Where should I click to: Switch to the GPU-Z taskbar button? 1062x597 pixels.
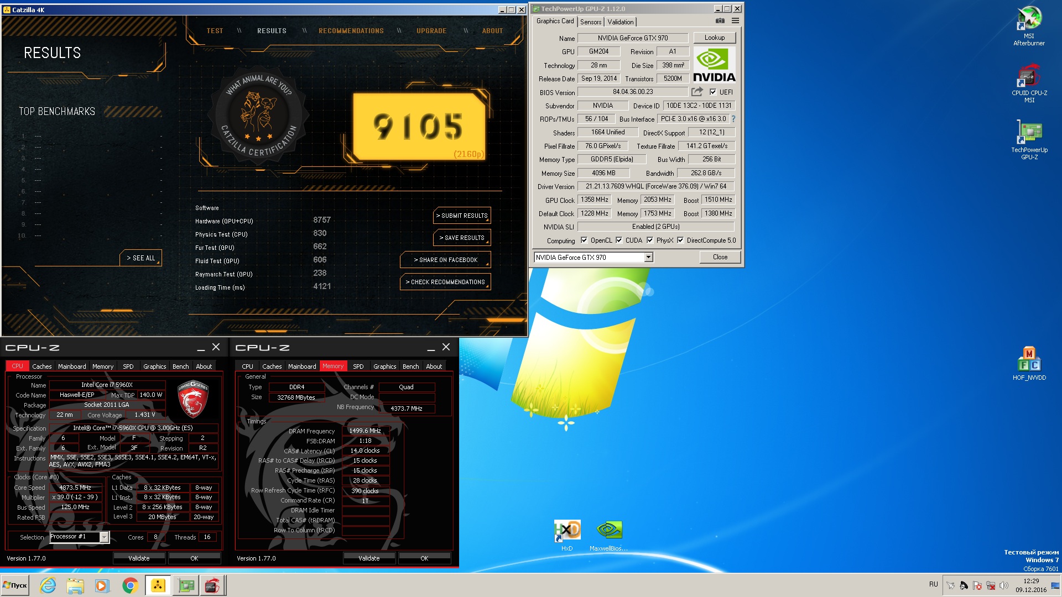tap(185, 585)
